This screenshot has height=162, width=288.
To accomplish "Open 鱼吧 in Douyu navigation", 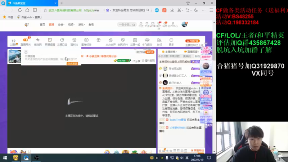I will tap(91, 24).
